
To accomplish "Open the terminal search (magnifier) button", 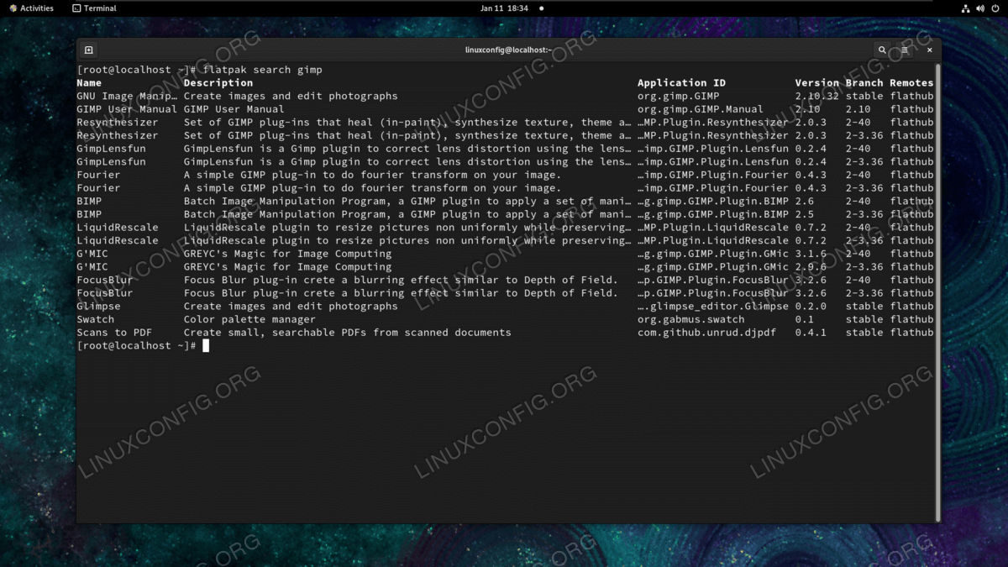I will pyautogui.click(x=882, y=50).
